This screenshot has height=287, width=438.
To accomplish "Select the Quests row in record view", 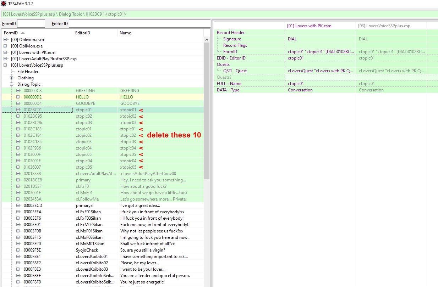I will 327,64.
